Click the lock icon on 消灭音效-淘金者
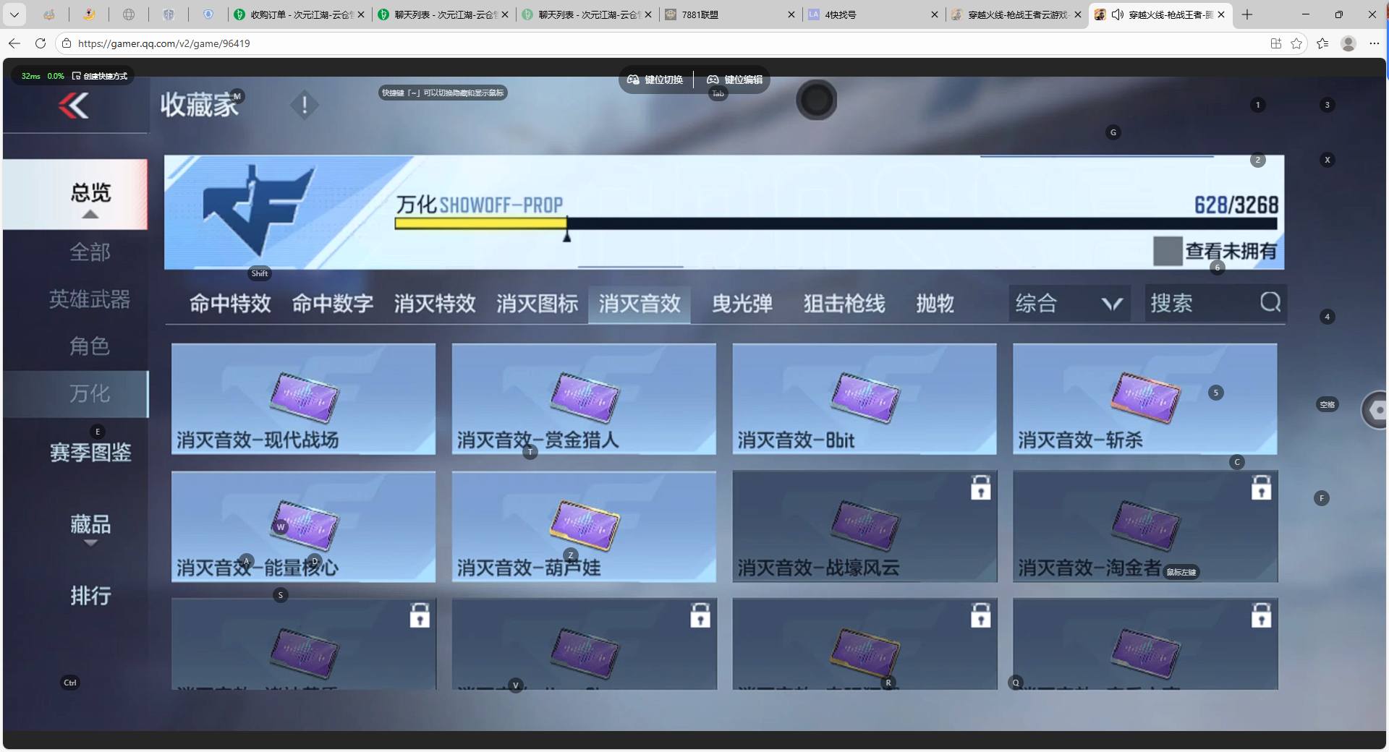The image size is (1389, 752). [x=1261, y=488]
